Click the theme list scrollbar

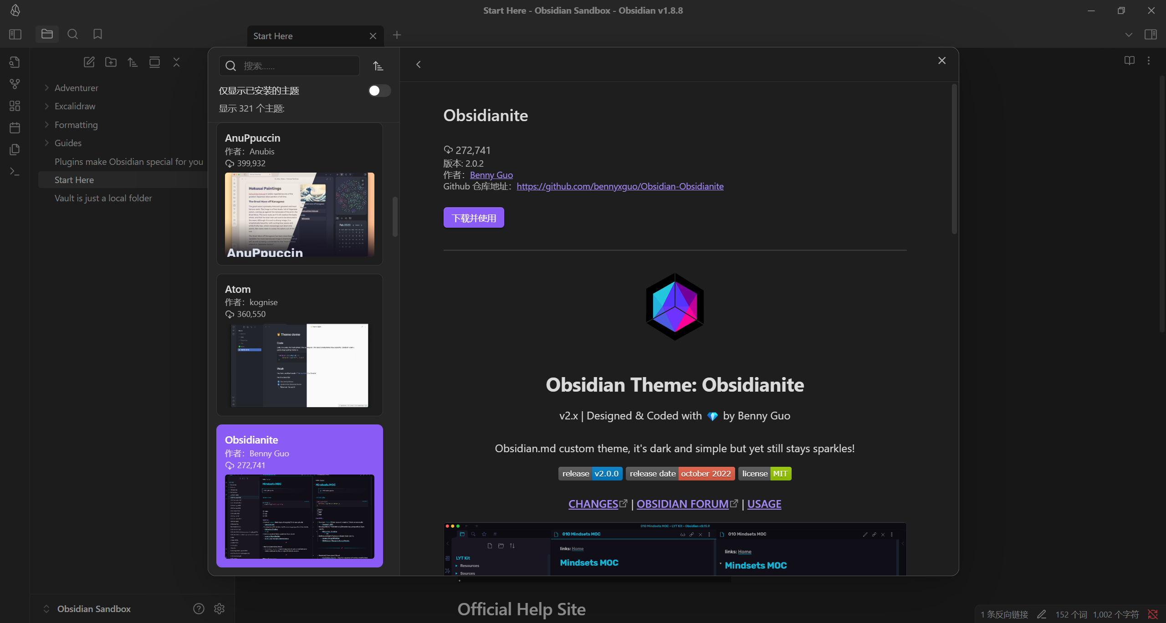[x=395, y=217]
